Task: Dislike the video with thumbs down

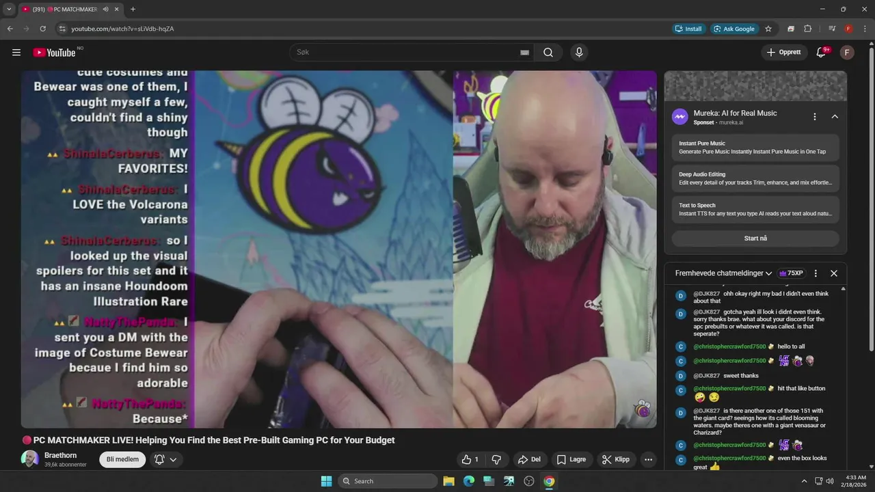Action: 497,459
